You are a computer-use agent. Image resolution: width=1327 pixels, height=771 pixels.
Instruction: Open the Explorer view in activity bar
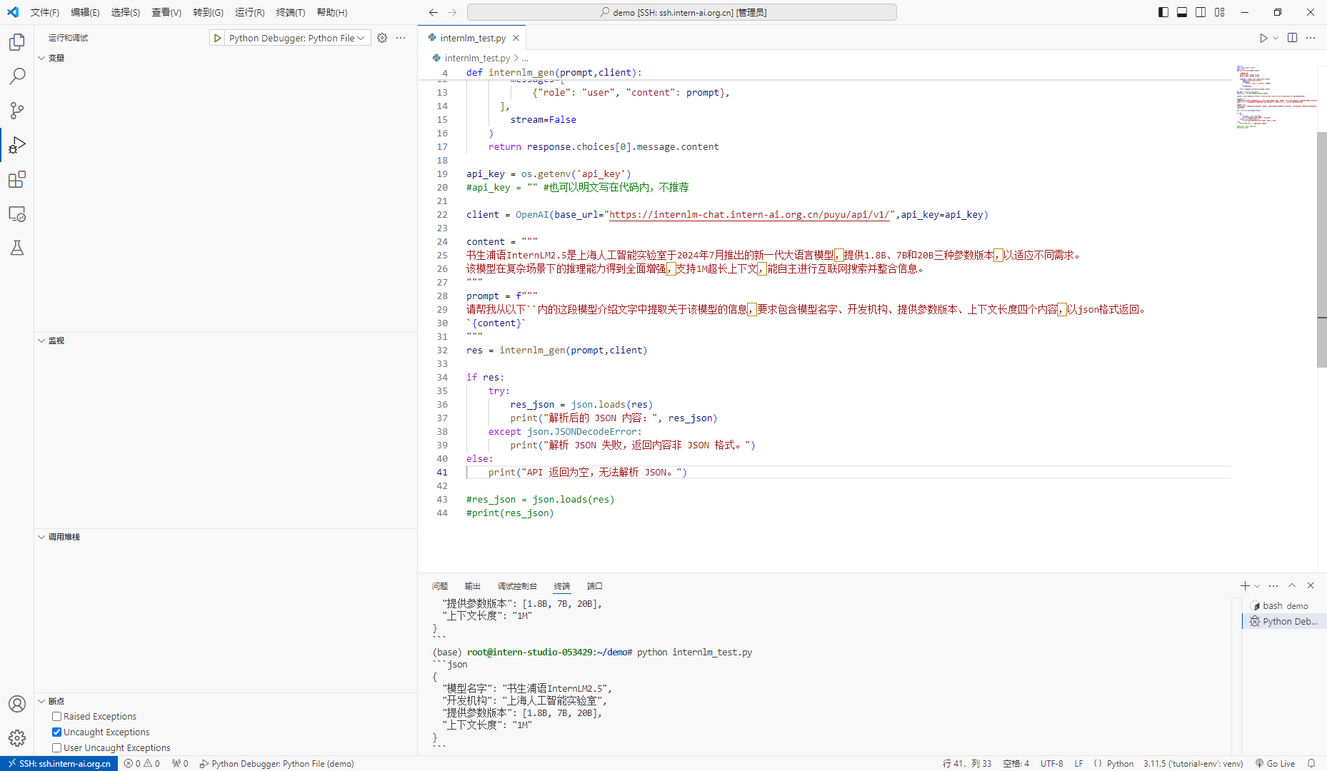coord(17,42)
